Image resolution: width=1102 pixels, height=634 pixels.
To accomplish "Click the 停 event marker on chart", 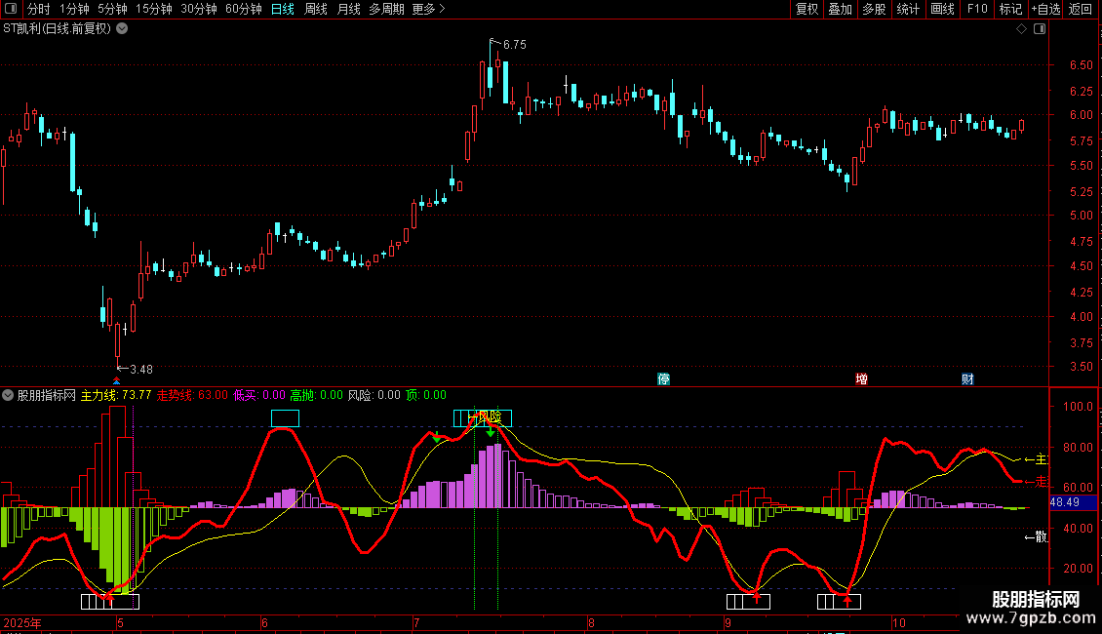I will [664, 378].
